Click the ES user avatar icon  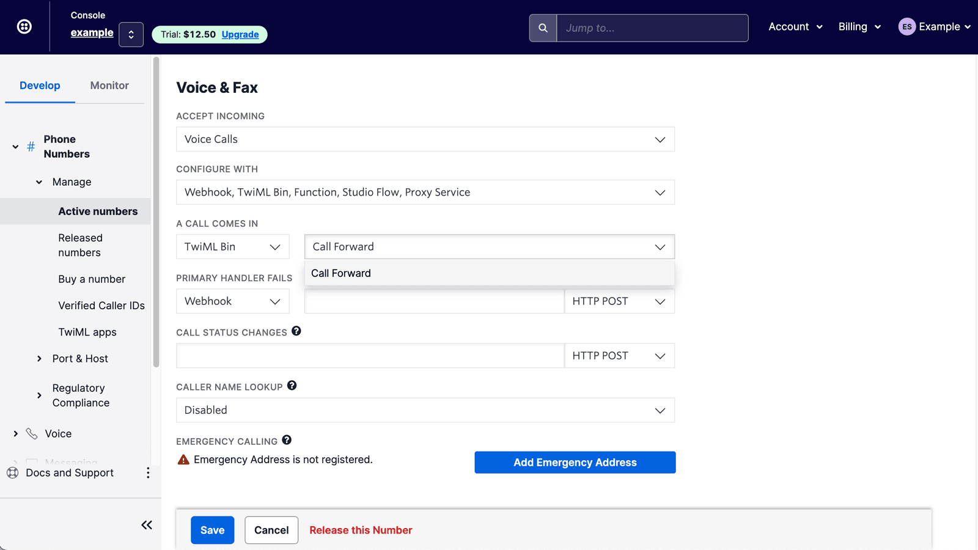click(906, 27)
